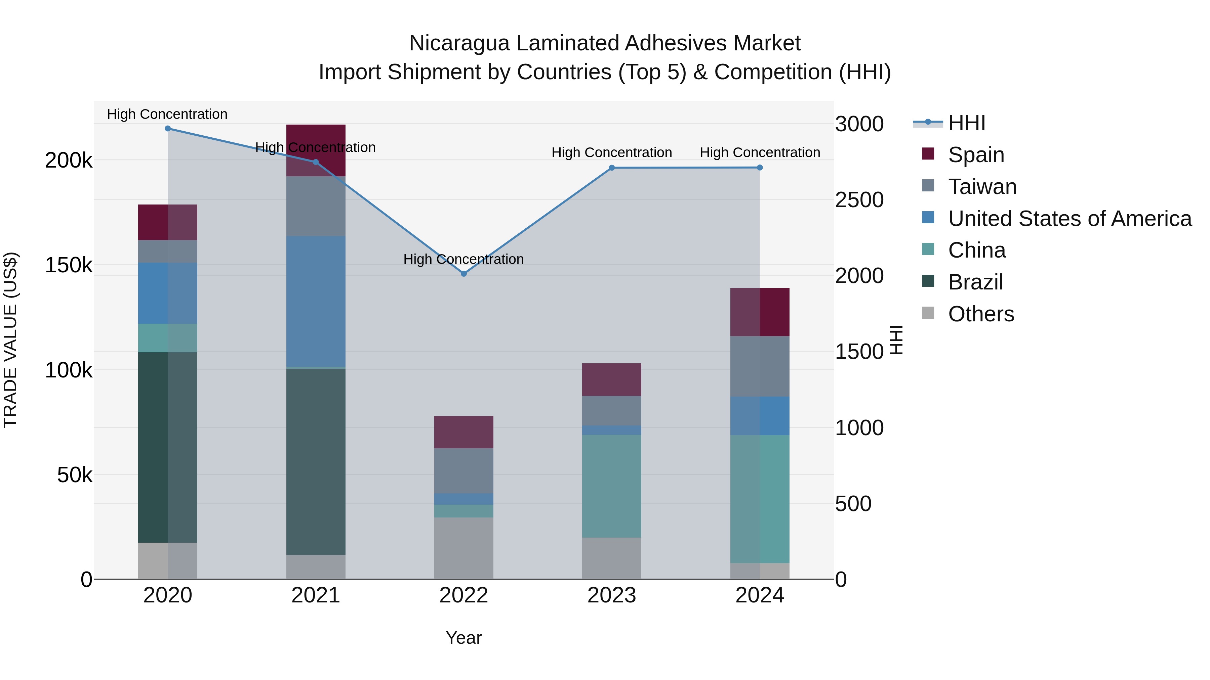Click the TRADE VALUE (US$) axis title

[x=10, y=340]
